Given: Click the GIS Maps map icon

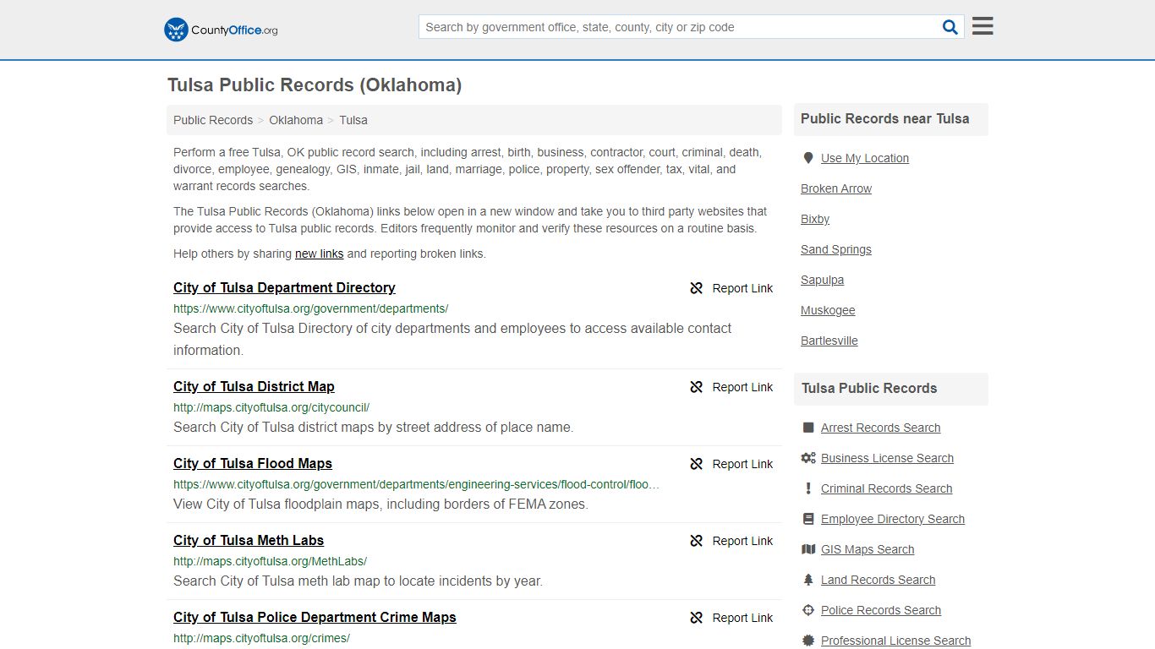Looking at the screenshot, I should (808, 549).
